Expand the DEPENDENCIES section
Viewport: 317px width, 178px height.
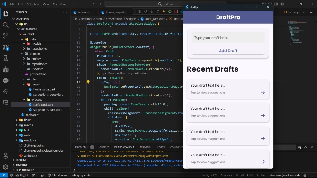click(x=25, y=170)
